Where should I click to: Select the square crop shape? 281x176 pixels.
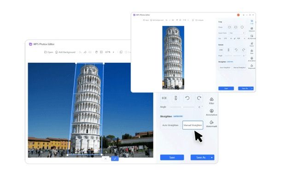[229, 27]
